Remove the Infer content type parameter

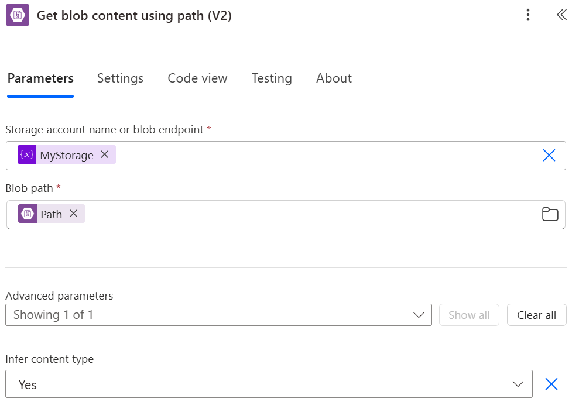click(x=551, y=384)
